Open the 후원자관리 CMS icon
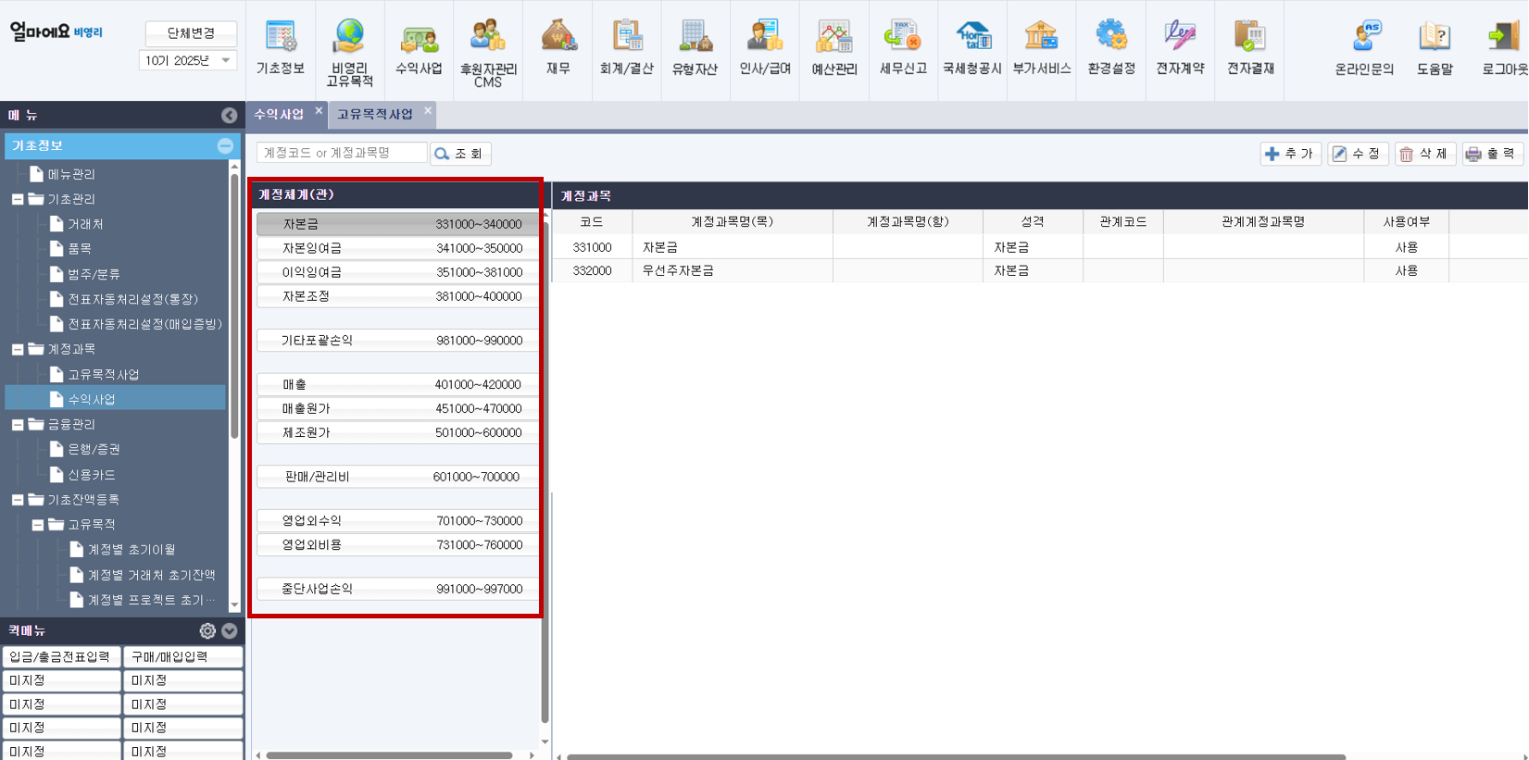 click(x=488, y=53)
